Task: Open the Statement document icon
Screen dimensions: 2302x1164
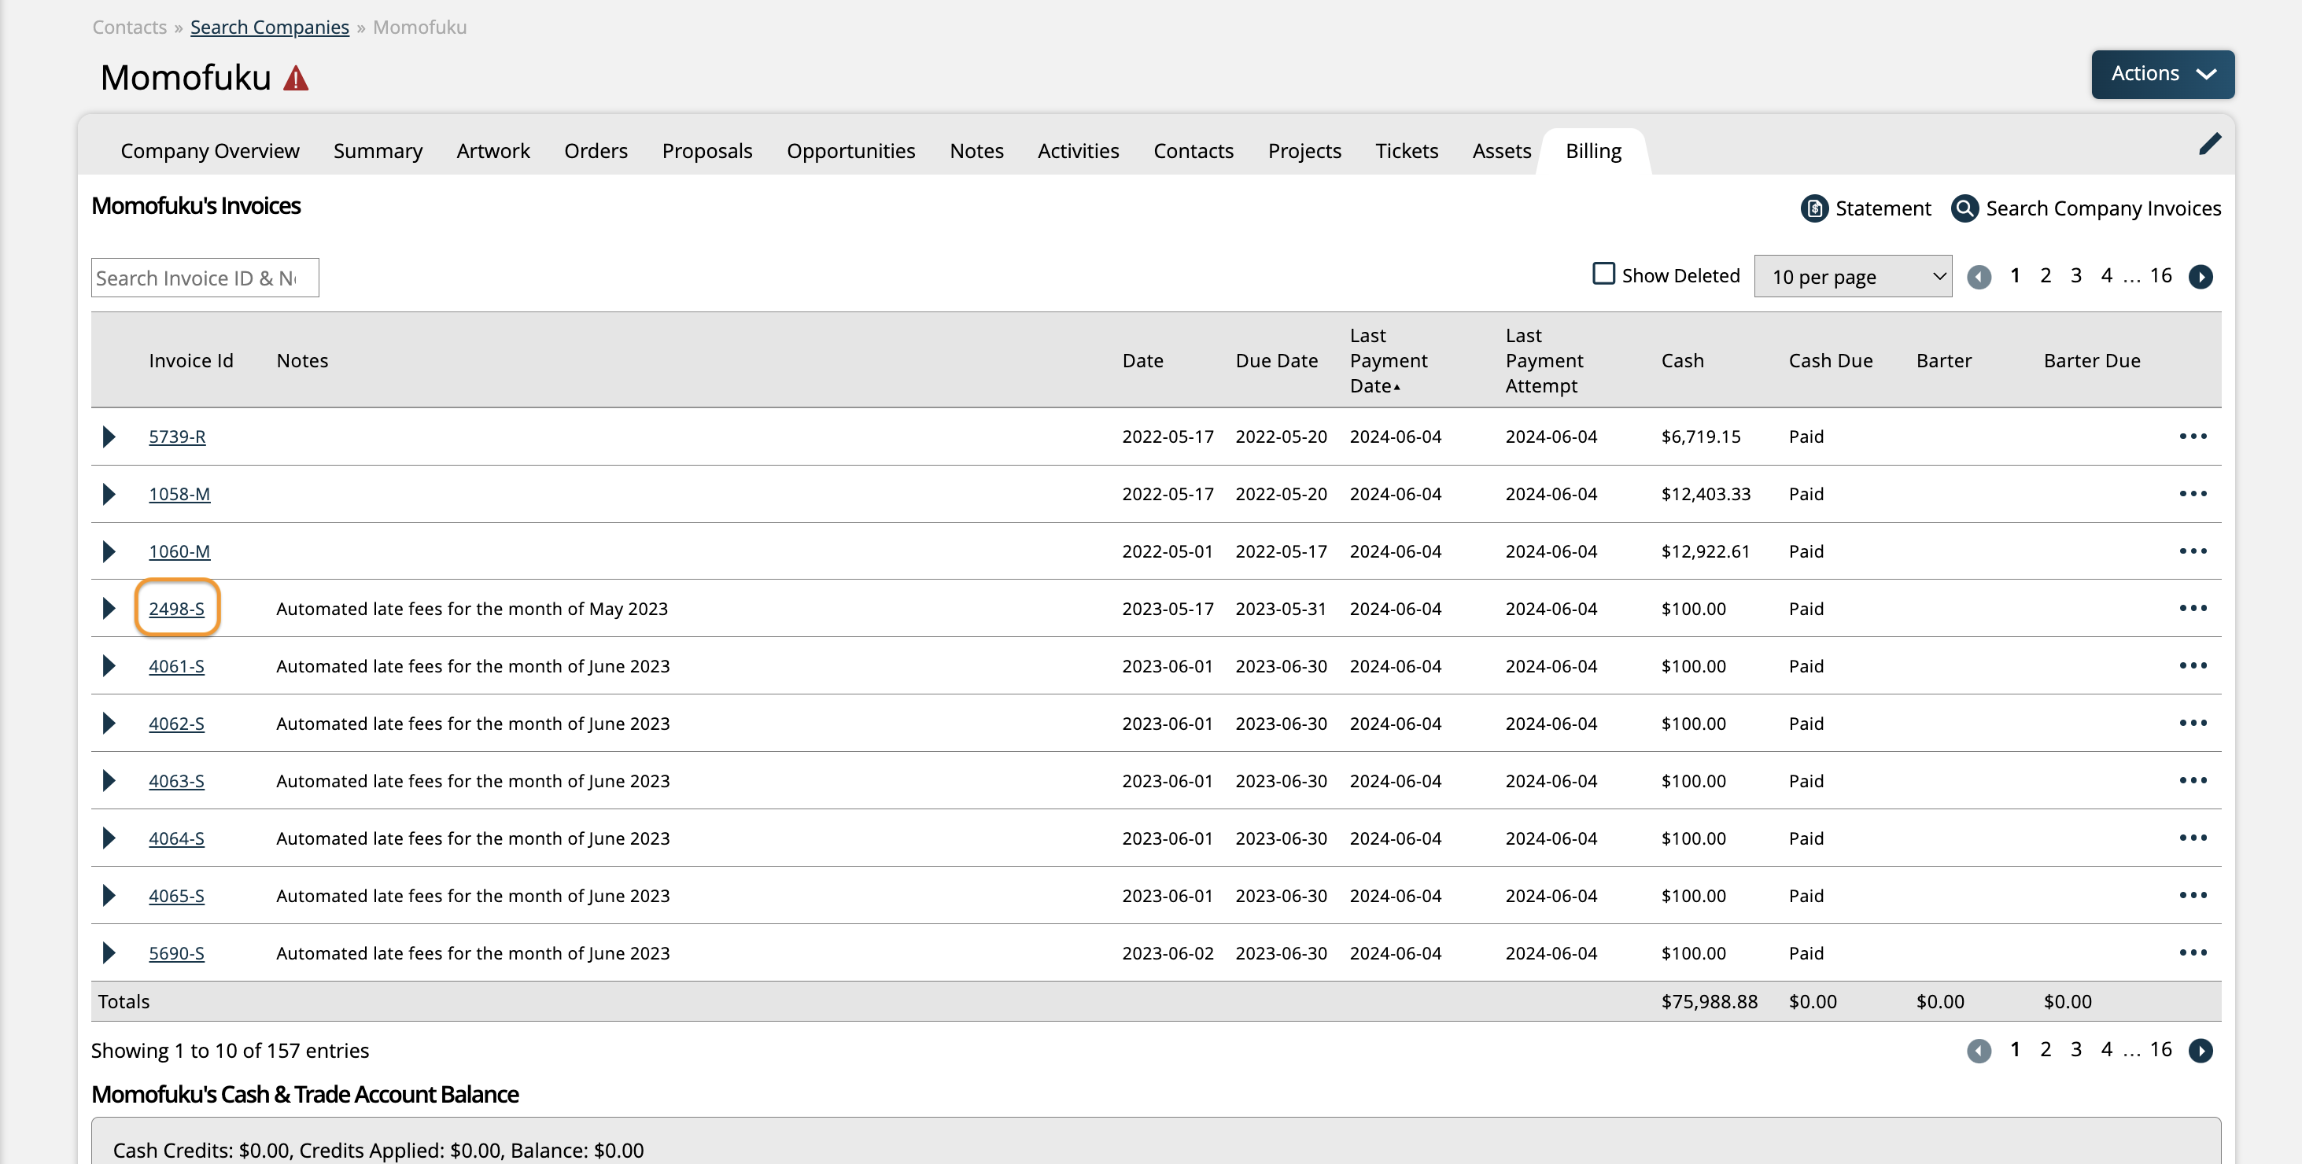Action: [x=1813, y=208]
